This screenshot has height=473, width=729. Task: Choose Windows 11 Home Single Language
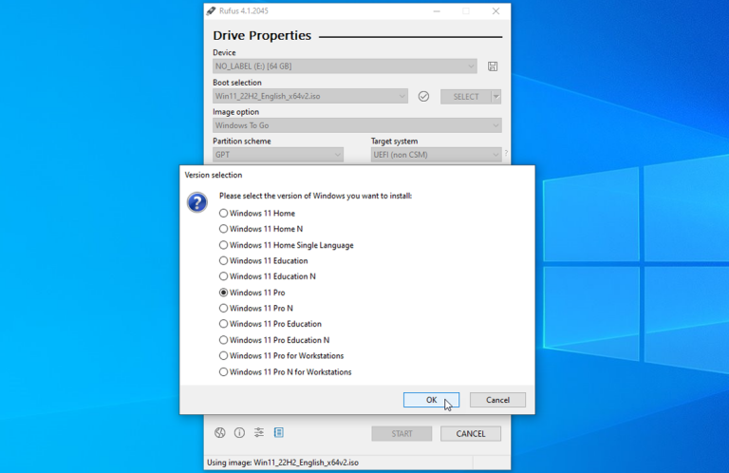click(287, 245)
